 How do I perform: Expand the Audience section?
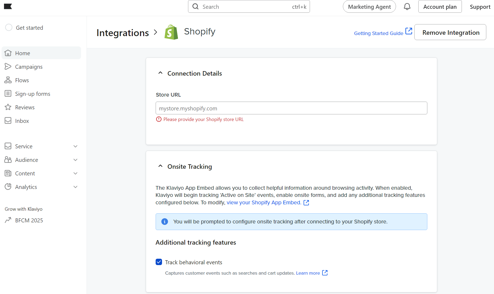tap(75, 160)
